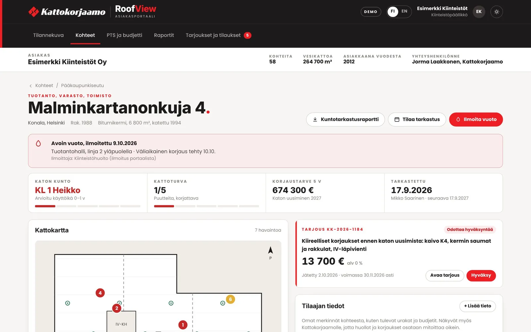This screenshot has height=332, width=531.
Task: Click red map marker 4
Action: (100, 293)
